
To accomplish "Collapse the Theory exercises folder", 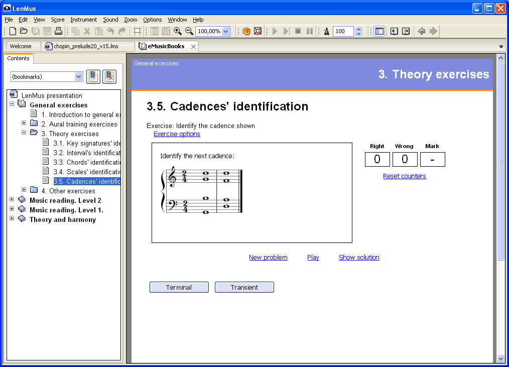I will [24, 132].
